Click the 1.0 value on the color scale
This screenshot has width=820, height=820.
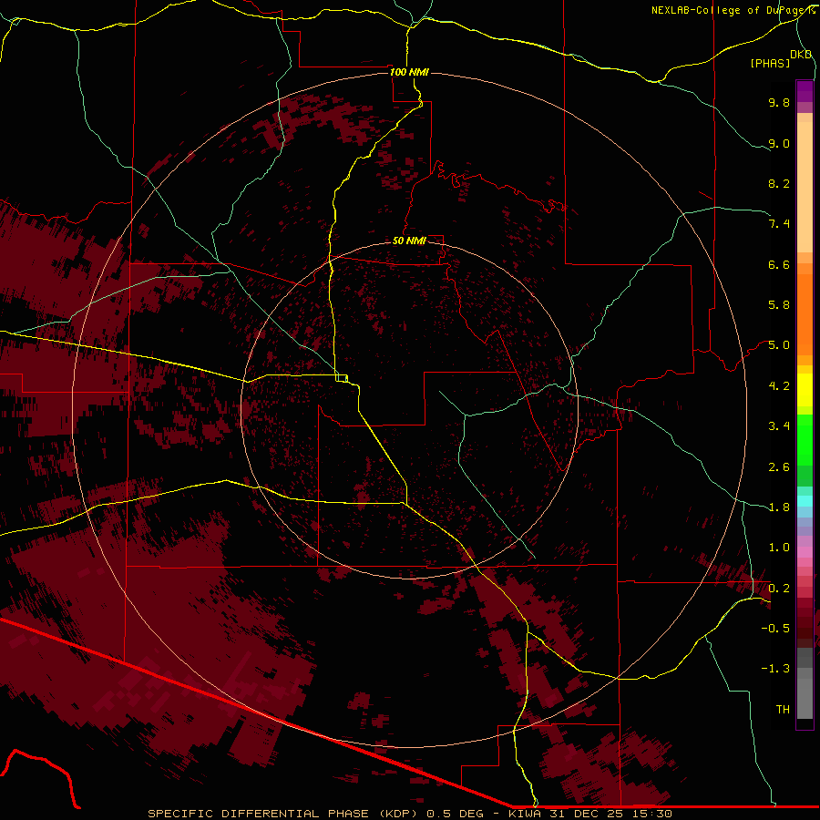coord(779,548)
